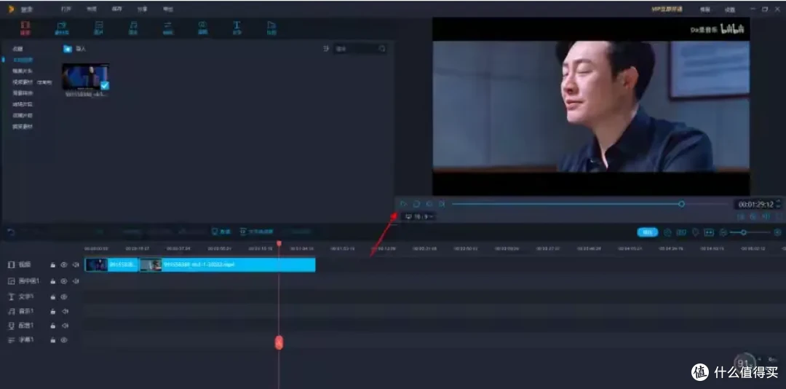Click the second round playback control next to play
The image size is (786, 389).
pos(416,204)
